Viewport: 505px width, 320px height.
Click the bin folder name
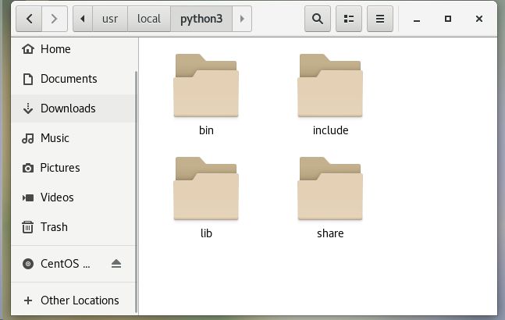pos(206,130)
